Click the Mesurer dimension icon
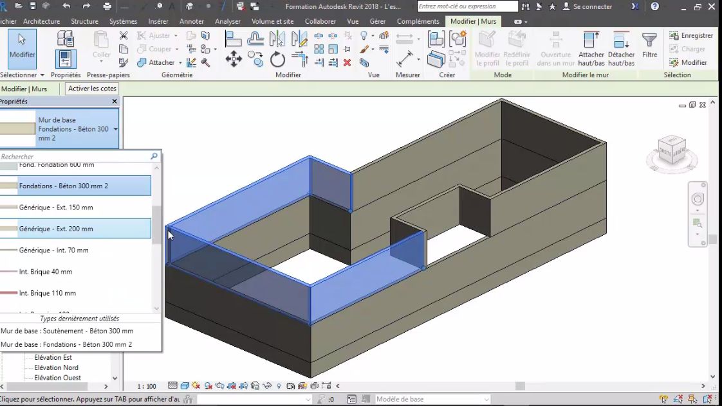The image size is (722, 406). [405, 59]
